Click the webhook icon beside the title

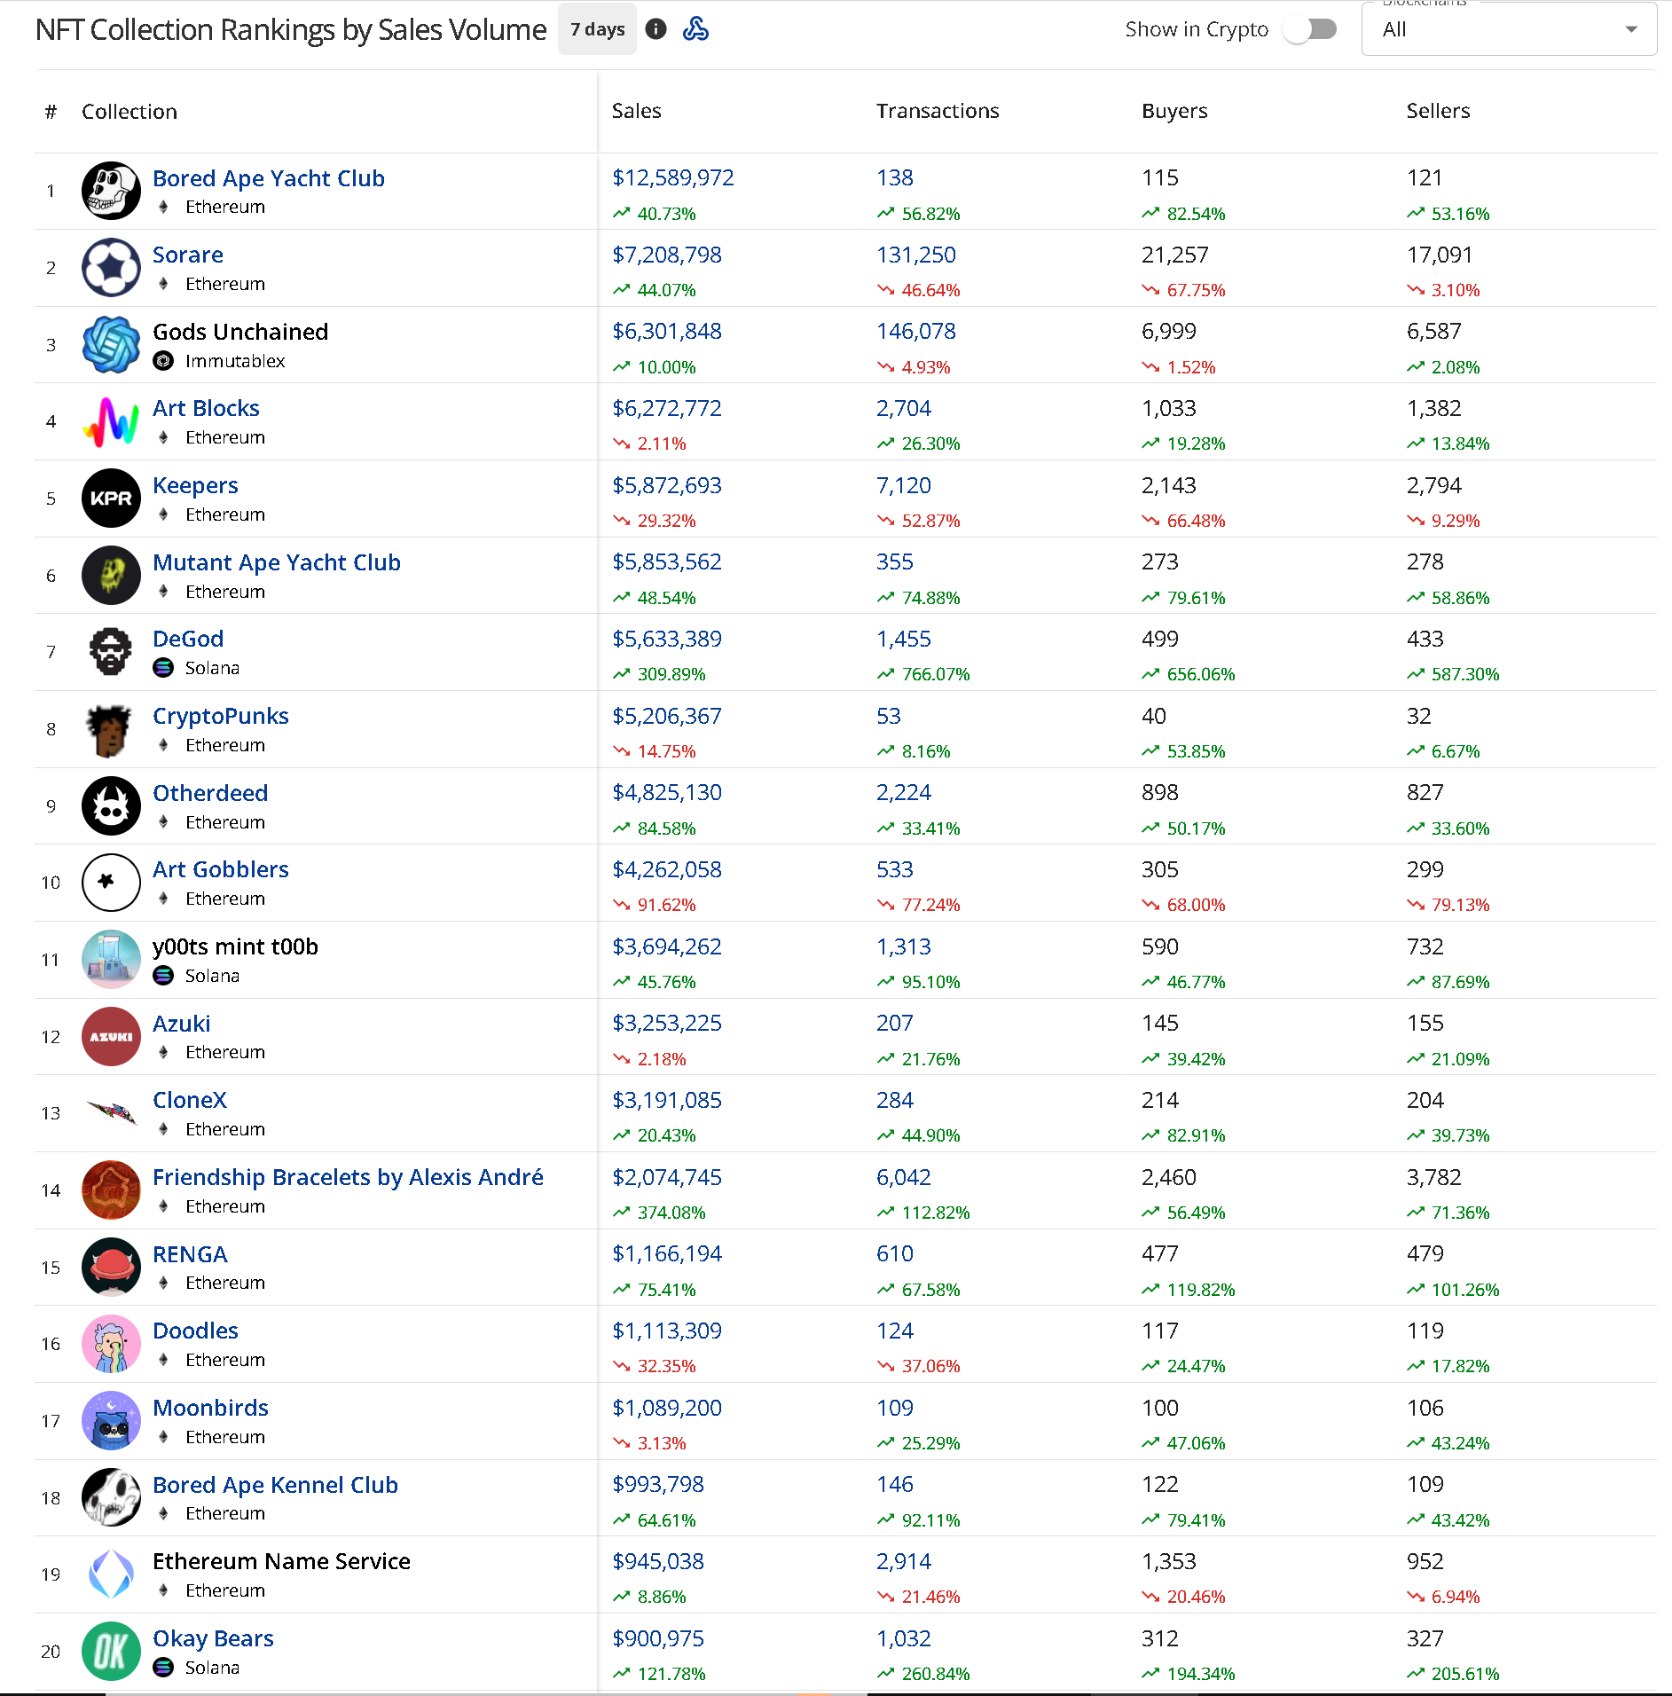click(x=695, y=29)
